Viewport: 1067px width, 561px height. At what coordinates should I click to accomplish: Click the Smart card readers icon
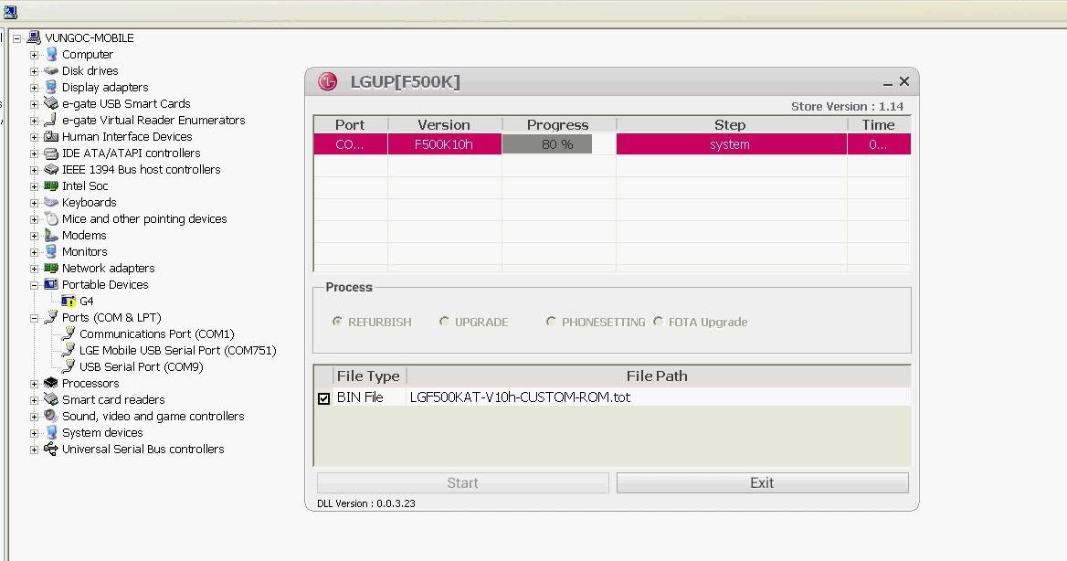pos(50,399)
